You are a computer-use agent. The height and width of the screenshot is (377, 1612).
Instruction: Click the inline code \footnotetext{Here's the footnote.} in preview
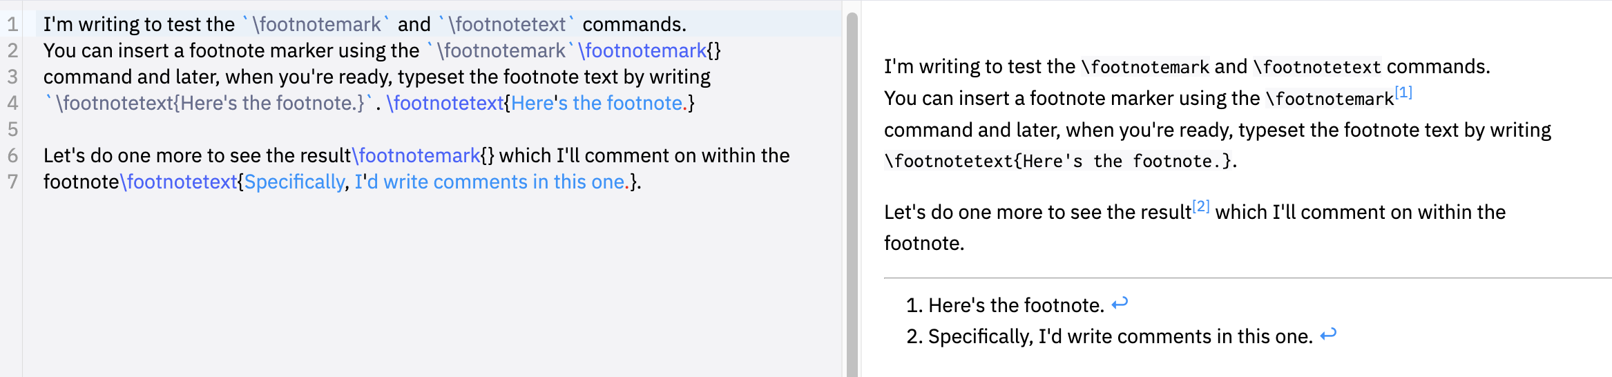coord(1057,162)
